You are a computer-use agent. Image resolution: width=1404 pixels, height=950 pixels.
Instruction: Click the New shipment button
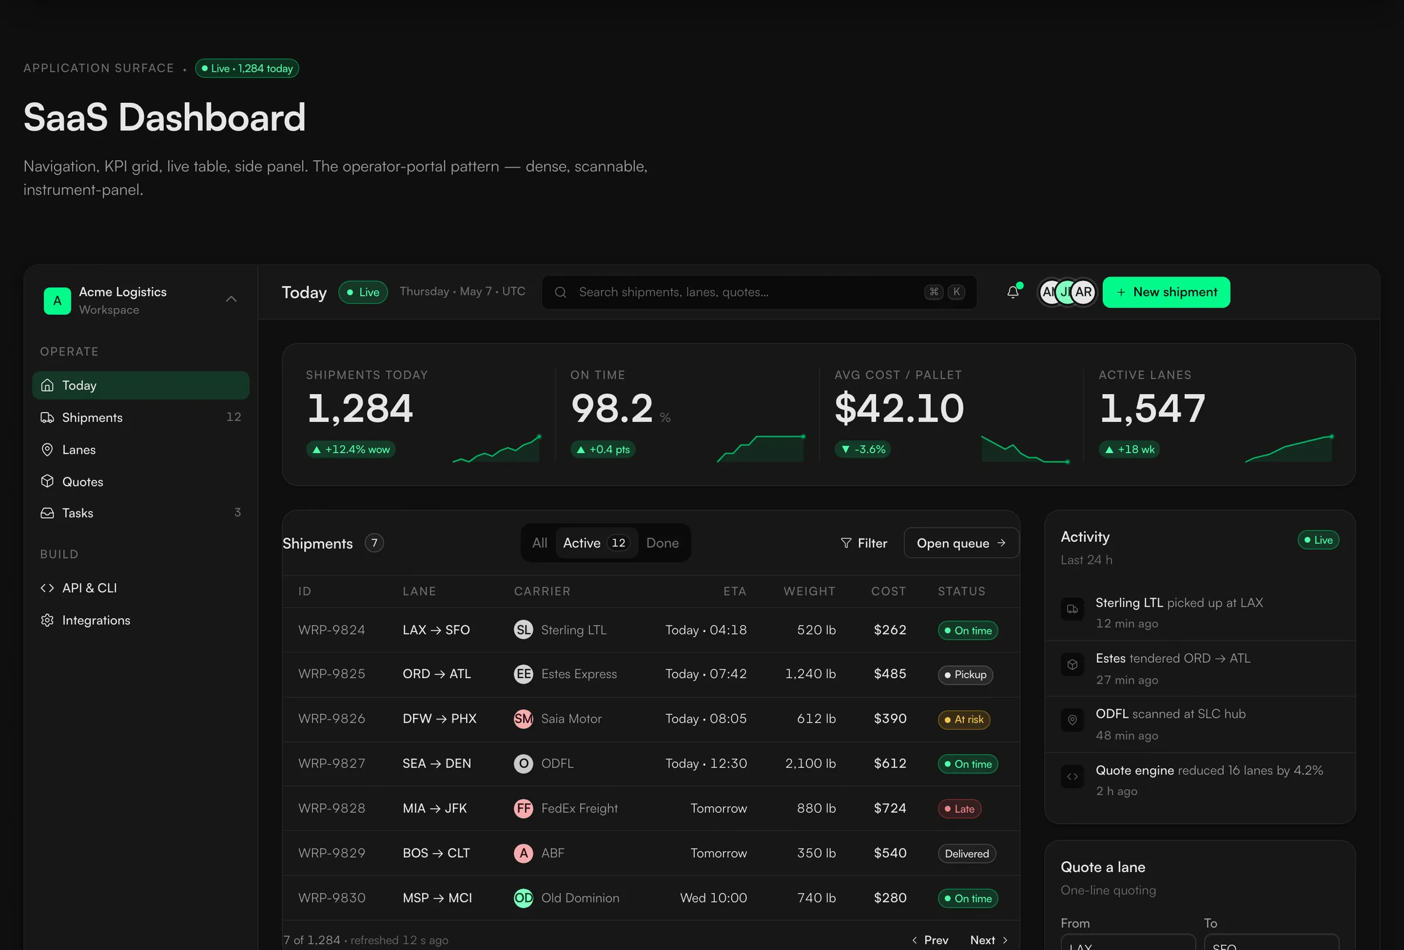coord(1166,292)
